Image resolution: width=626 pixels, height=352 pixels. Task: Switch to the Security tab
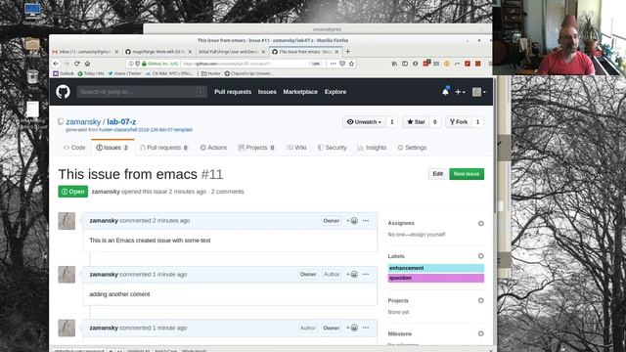click(333, 148)
